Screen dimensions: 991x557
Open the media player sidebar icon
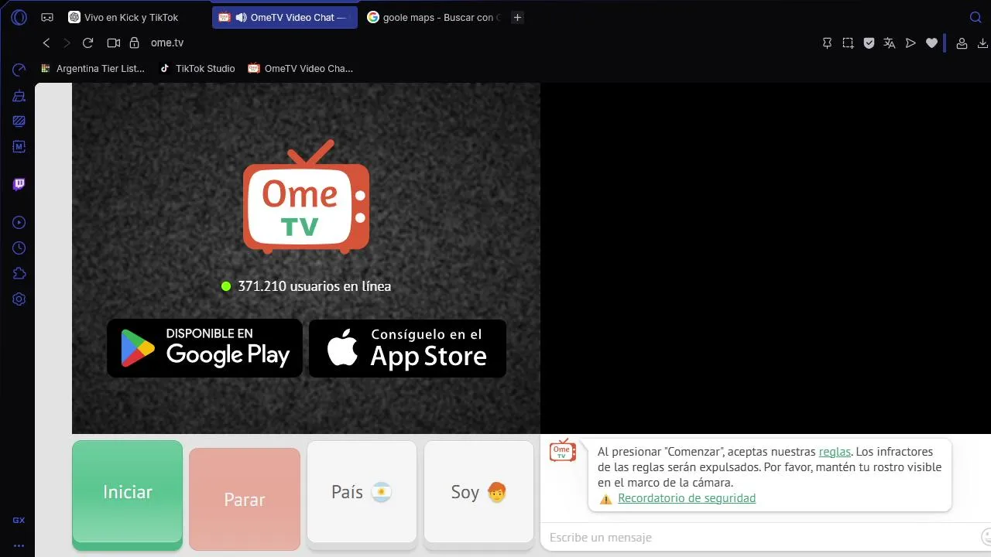point(19,223)
